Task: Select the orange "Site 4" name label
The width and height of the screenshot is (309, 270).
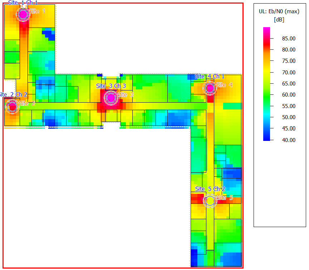Action: [225, 85]
